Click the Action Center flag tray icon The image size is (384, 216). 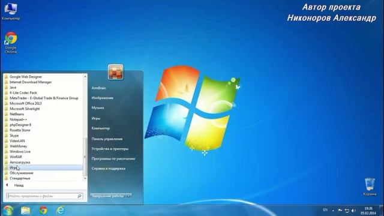click(x=340, y=211)
